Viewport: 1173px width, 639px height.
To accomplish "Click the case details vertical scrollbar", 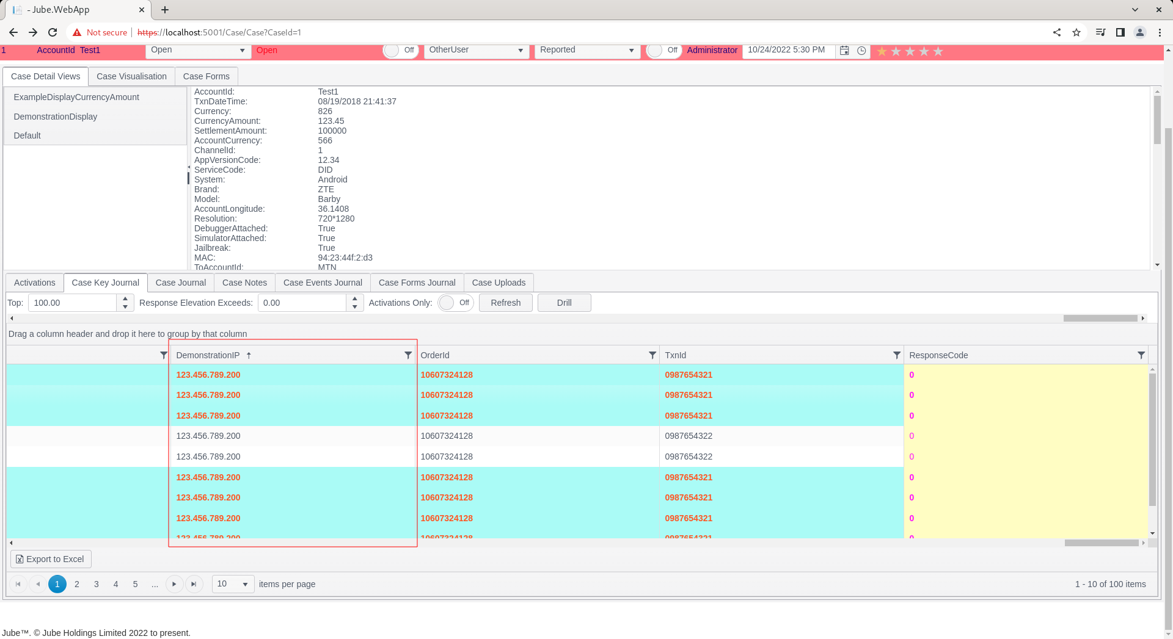I will click(x=1157, y=119).
